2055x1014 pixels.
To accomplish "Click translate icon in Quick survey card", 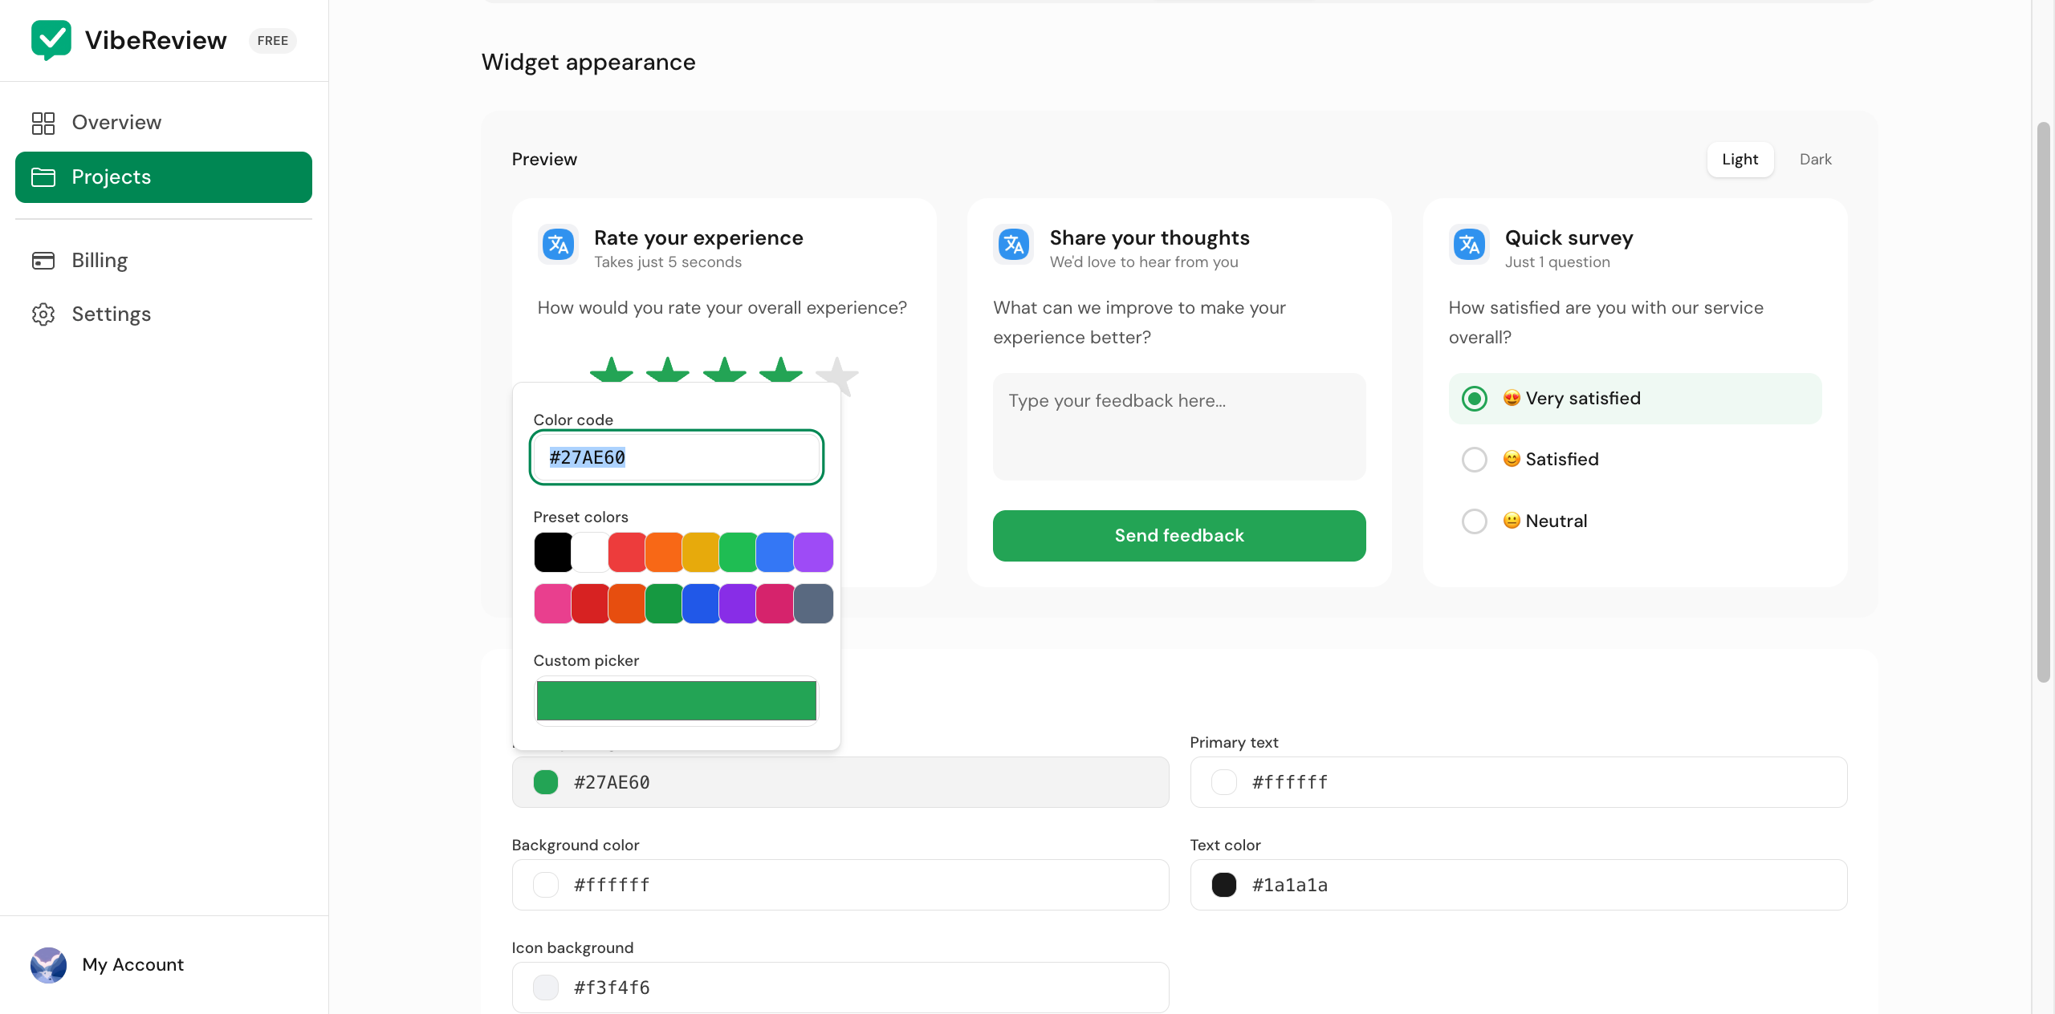I will click(1469, 245).
